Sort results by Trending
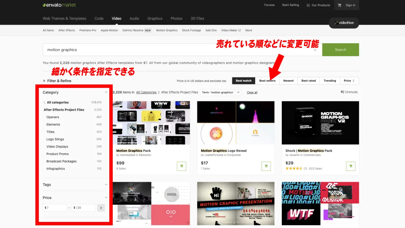This screenshot has width=405, height=228. point(330,81)
